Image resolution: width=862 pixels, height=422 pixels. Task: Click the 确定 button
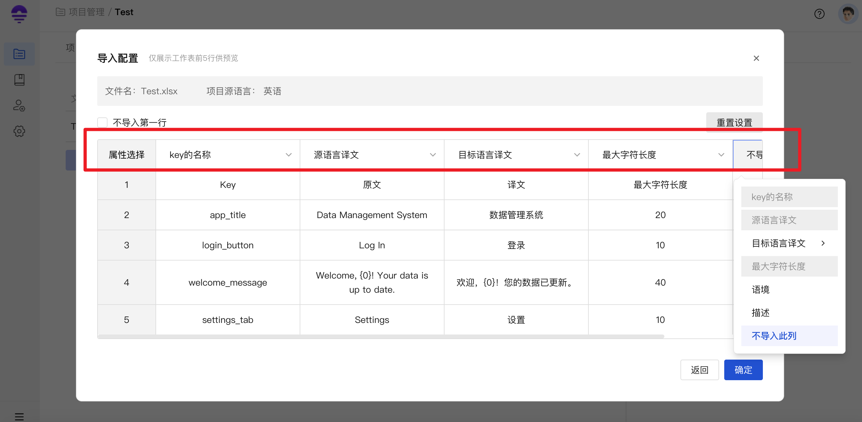(743, 370)
